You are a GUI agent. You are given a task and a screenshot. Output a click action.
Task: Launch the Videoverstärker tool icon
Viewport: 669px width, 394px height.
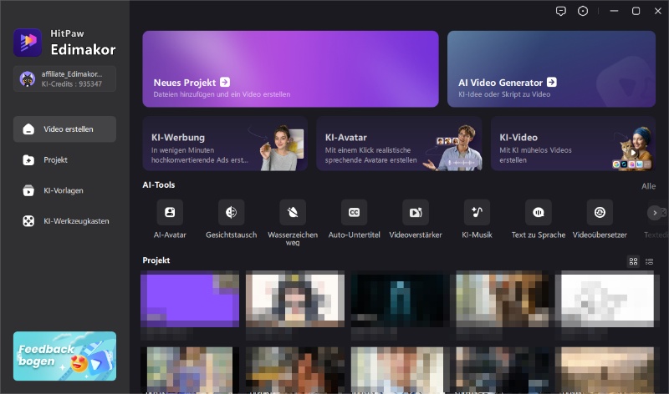416,212
